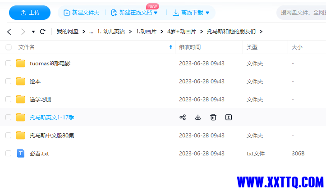
Task: Open folder name 送学习册
Action: (41, 100)
